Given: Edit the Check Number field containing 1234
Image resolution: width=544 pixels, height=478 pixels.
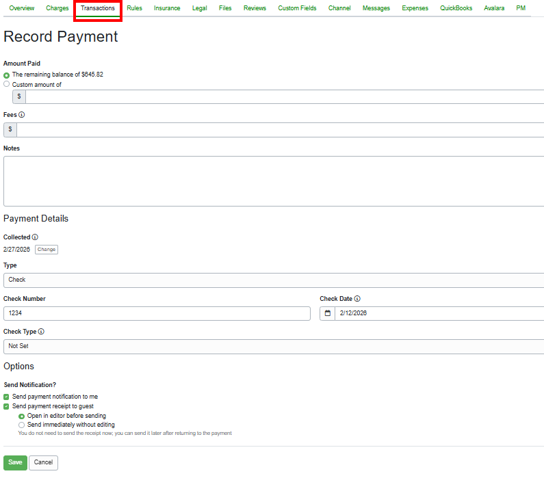Looking at the screenshot, I should point(157,313).
